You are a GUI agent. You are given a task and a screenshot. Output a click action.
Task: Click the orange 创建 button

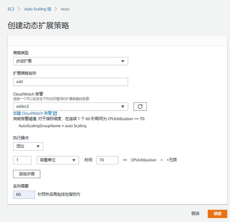click(x=217, y=214)
